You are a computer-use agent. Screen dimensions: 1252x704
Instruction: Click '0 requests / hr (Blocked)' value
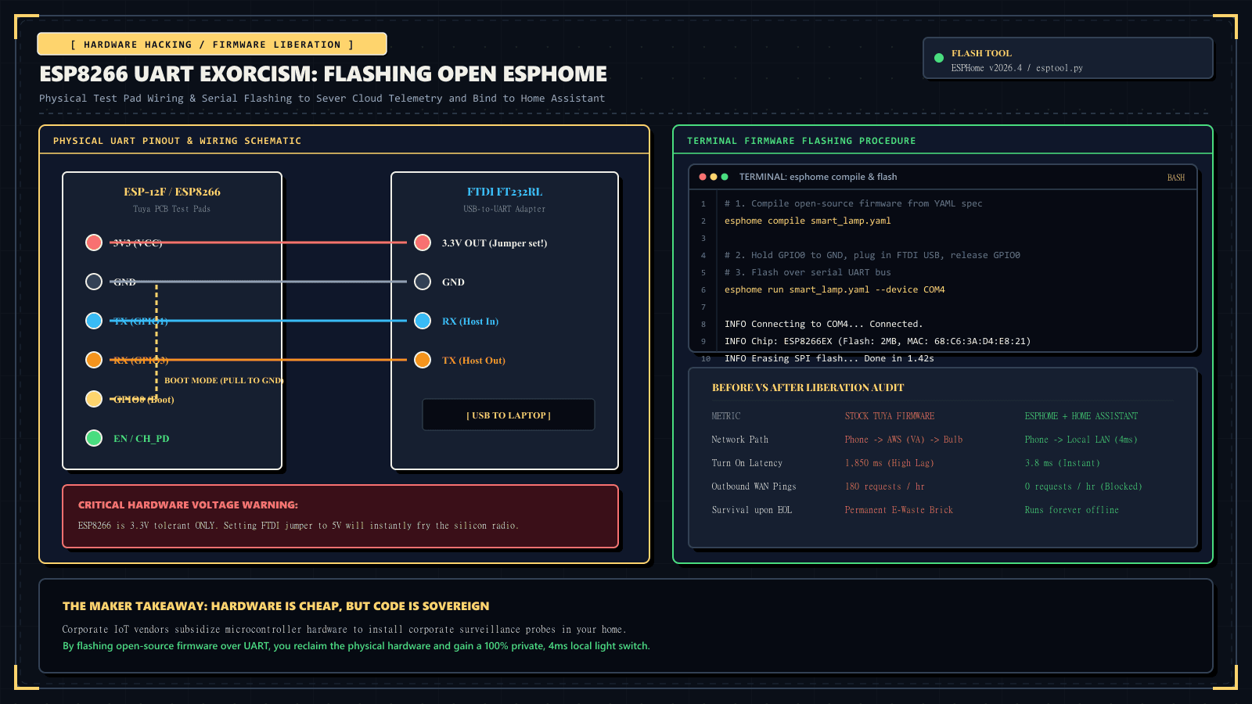coord(1084,487)
